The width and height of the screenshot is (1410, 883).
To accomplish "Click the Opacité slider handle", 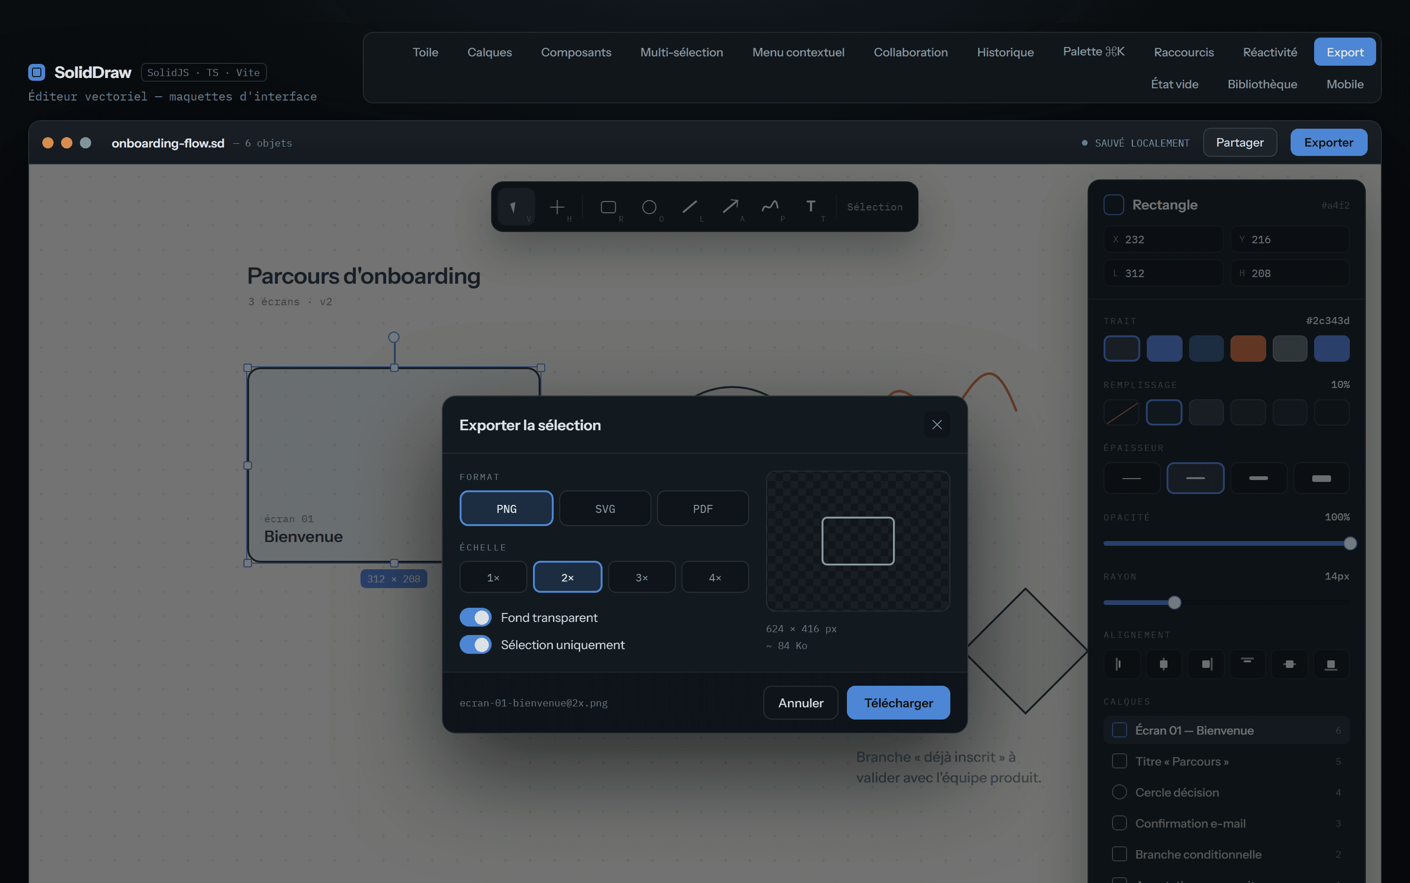I will [1350, 544].
